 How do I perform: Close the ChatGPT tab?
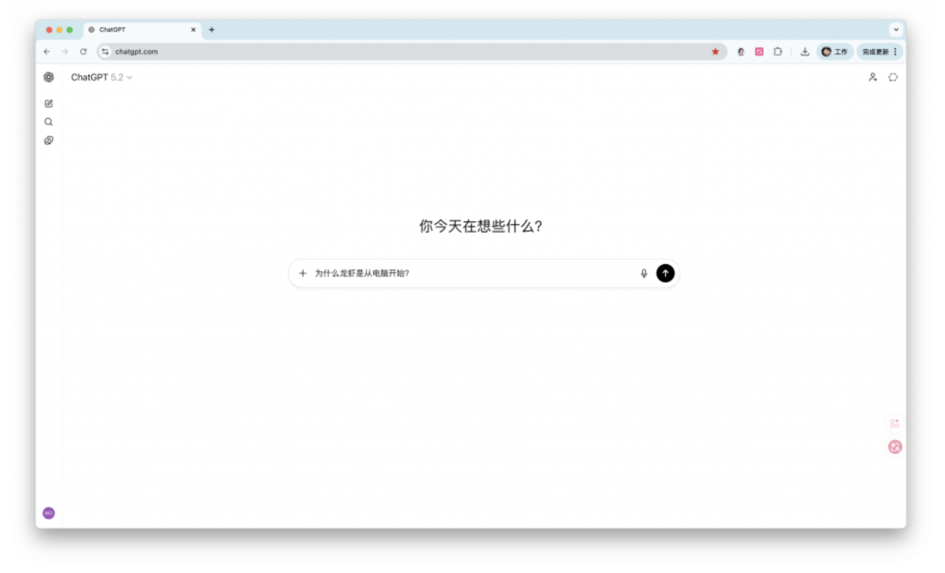(x=193, y=30)
